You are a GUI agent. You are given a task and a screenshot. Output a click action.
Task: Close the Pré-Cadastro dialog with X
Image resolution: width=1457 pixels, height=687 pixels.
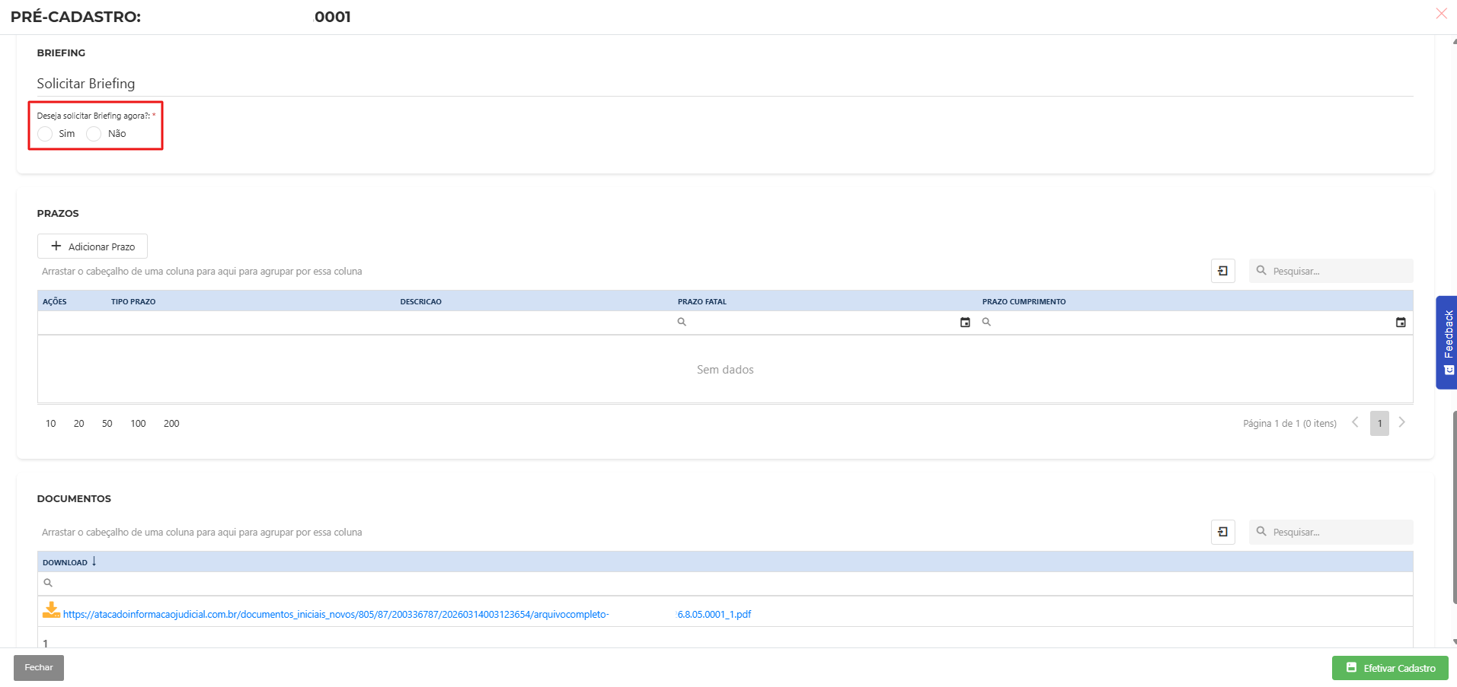1441,14
